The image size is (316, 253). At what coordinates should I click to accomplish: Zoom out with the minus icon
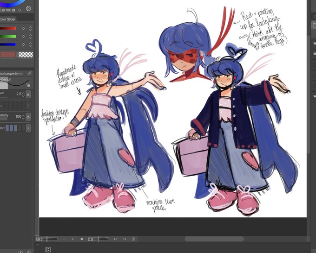pyautogui.click(x=64, y=239)
